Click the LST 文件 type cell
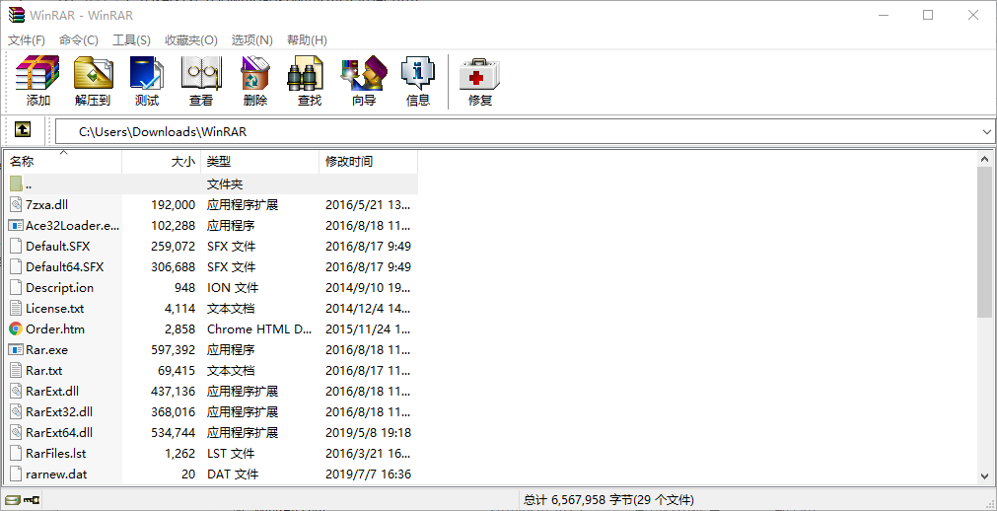 (x=231, y=453)
